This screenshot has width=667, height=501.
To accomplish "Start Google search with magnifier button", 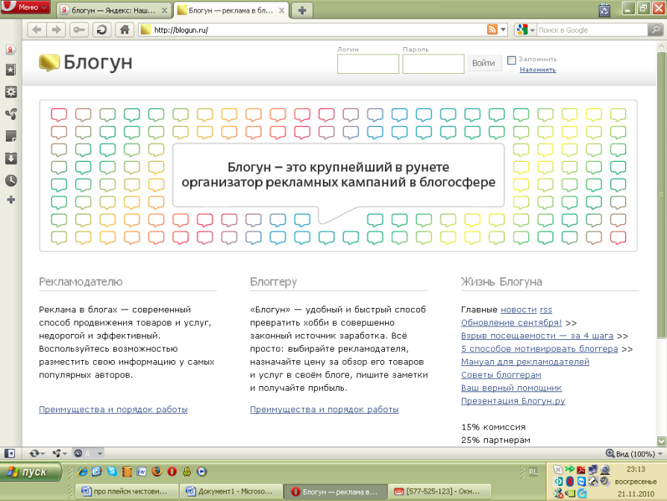I will click(x=656, y=30).
